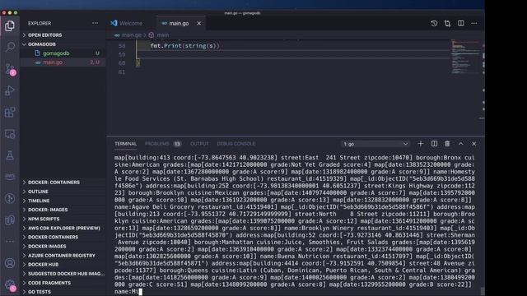This screenshot has width=527, height=296.
Task: Expand the Go Tests section
Action: coord(63,292)
